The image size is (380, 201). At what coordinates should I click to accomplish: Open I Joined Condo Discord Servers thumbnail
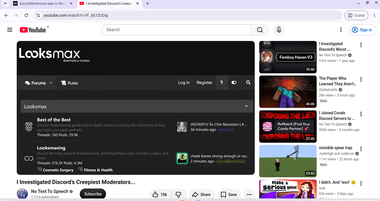tap(288, 126)
